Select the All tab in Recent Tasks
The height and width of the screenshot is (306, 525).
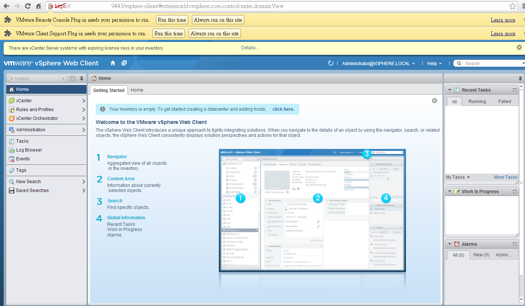pyautogui.click(x=454, y=102)
